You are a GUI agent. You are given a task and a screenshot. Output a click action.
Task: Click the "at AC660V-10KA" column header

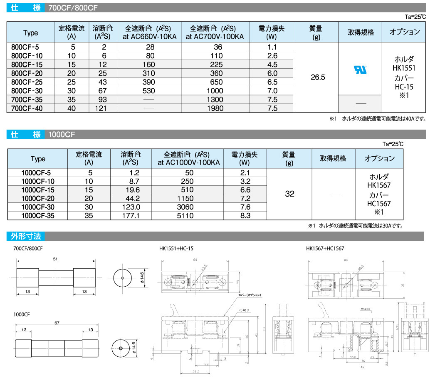click(x=150, y=37)
